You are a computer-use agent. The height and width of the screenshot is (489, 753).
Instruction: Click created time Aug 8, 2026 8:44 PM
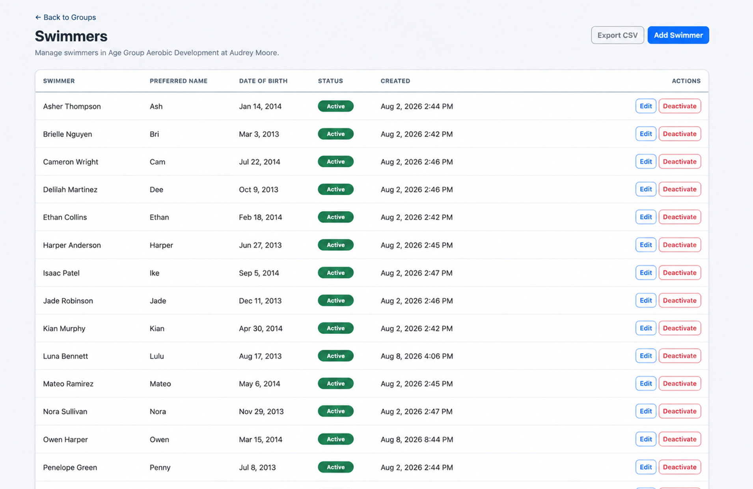point(417,439)
